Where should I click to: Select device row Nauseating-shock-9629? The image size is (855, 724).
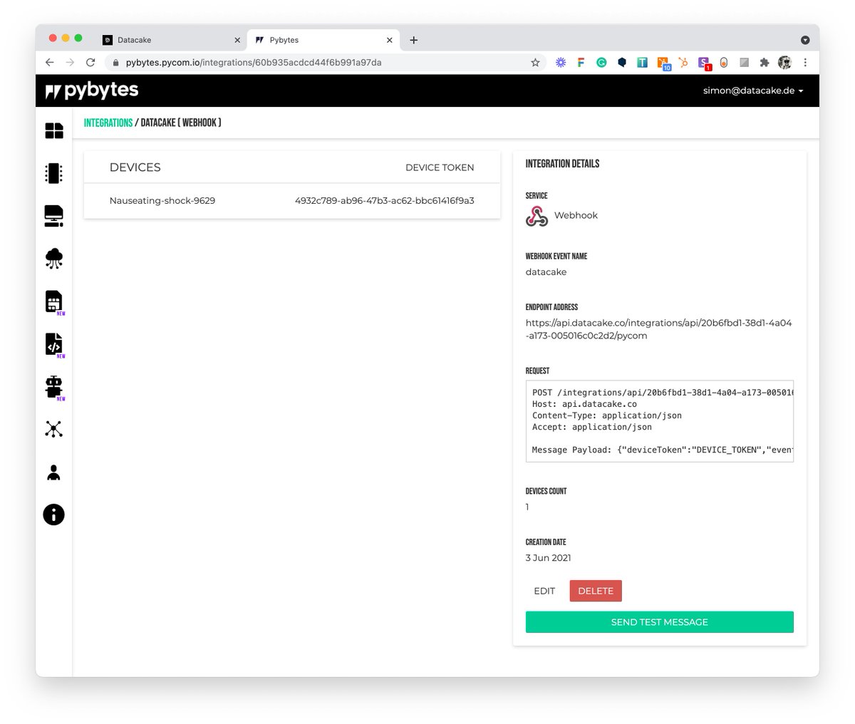pos(292,201)
